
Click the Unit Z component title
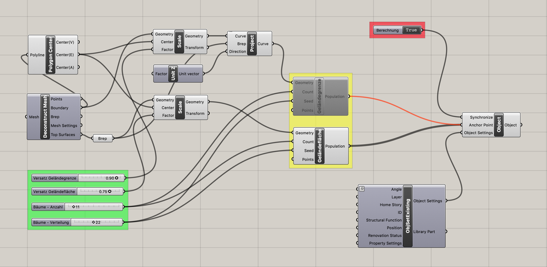[173, 73]
